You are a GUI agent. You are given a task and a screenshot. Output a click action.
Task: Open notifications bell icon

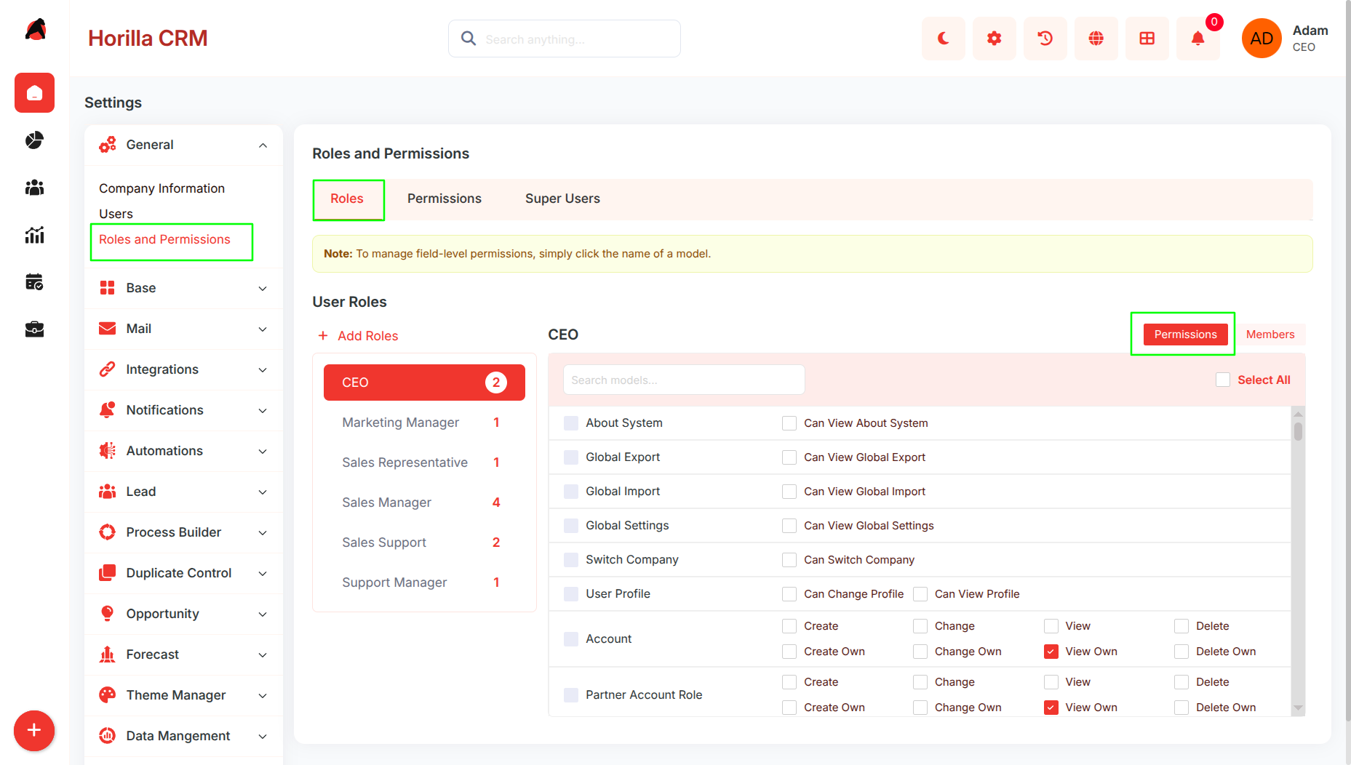[x=1197, y=39]
